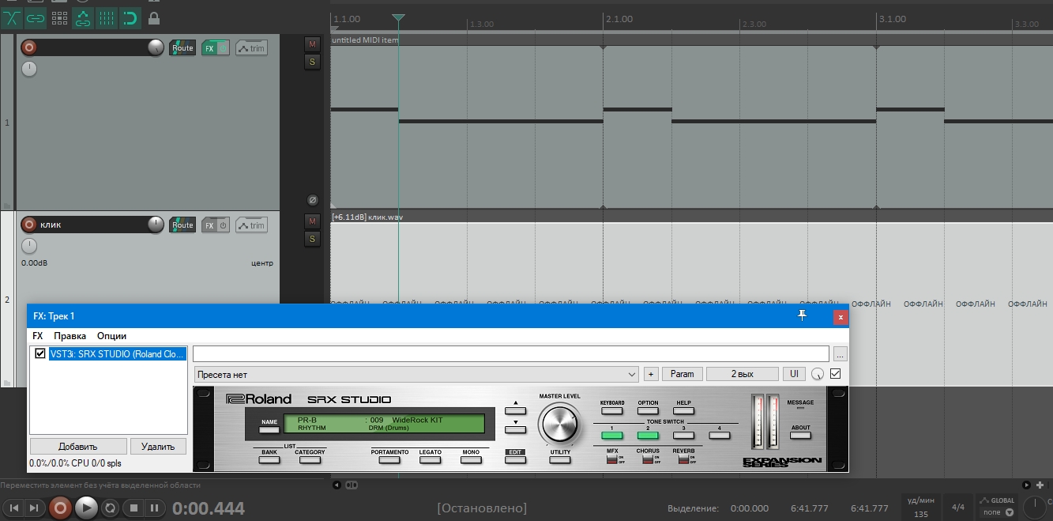
Task: Select the VST3i: SRX STUDIO entry
Action: click(x=117, y=353)
